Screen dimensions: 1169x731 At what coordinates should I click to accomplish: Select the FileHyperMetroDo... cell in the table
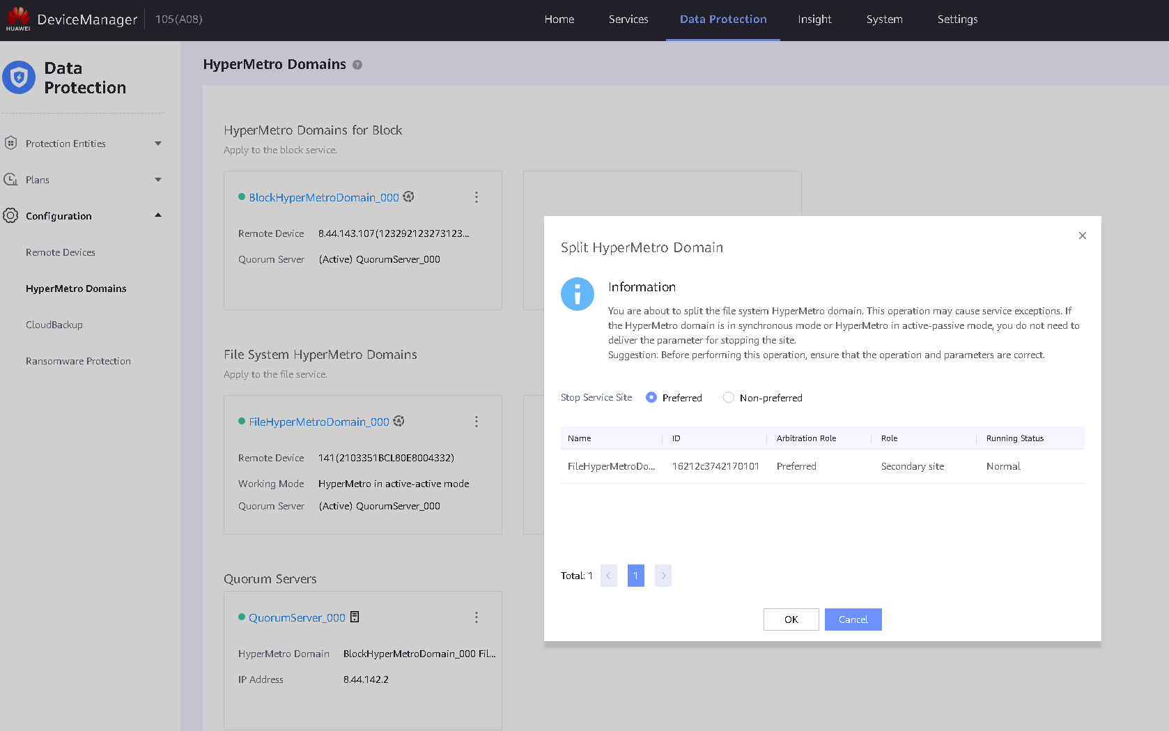[611, 466]
